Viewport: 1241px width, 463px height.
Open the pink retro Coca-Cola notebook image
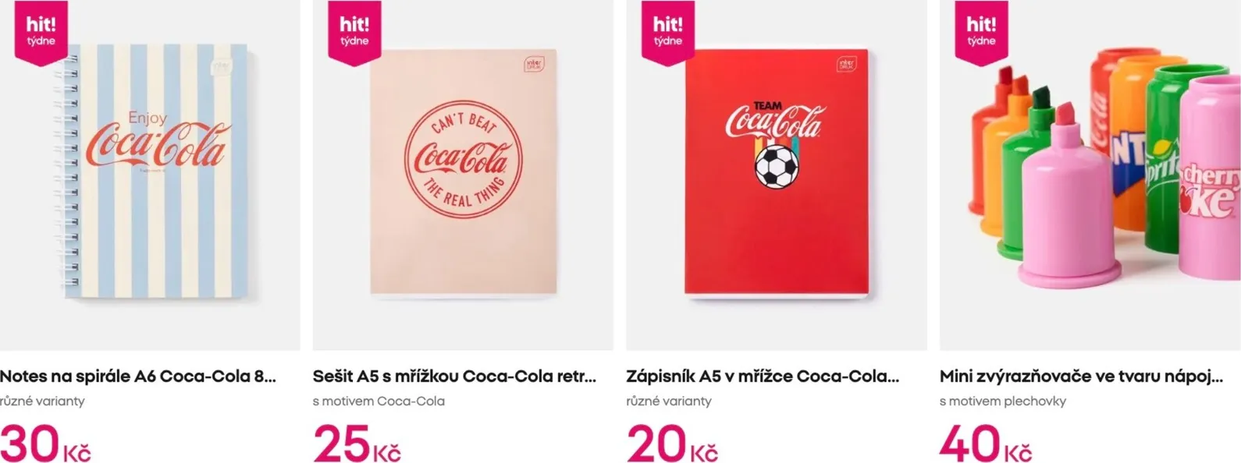463,175
